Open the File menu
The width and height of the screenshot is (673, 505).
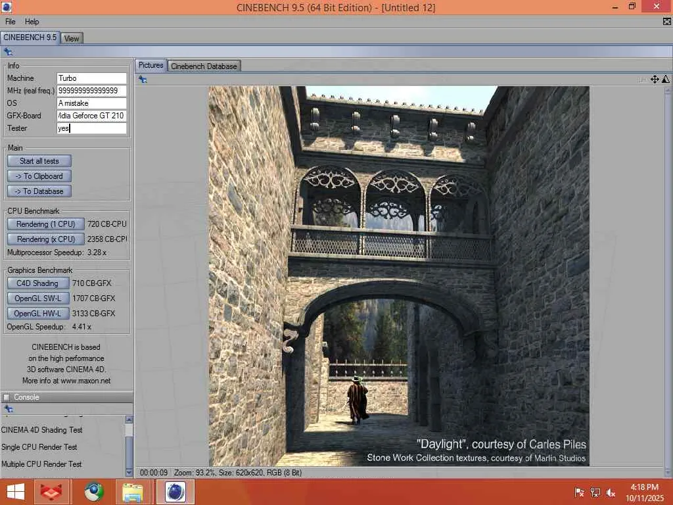click(x=11, y=22)
